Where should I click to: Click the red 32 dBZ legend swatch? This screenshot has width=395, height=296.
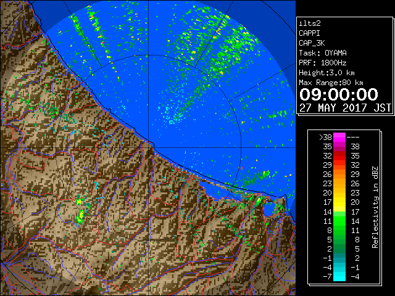point(339,156)
